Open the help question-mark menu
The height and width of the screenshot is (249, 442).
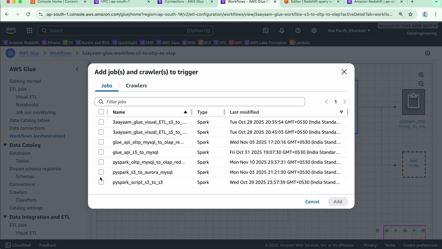[x=298, y=30]
